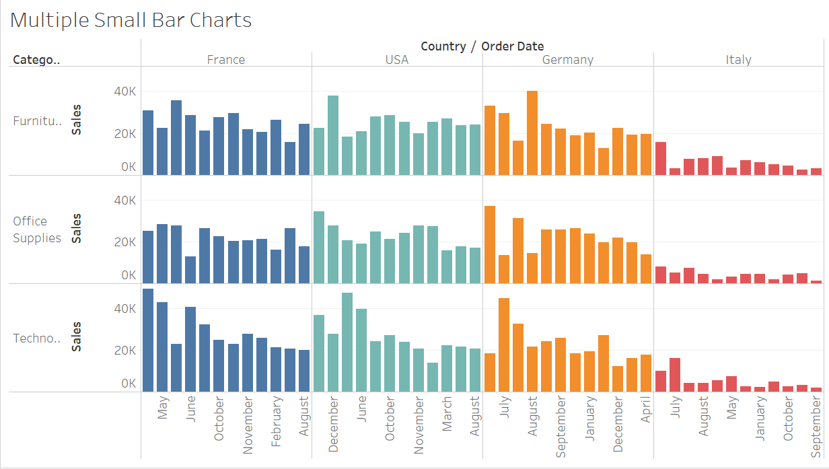Select the September month label under Germany
This screenshot has width=829, height=469.
coord(561,427)
